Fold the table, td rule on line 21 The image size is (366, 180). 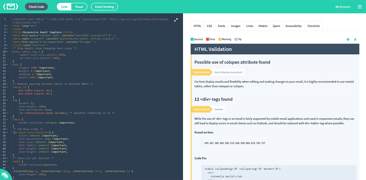click(x=7, y=87)
